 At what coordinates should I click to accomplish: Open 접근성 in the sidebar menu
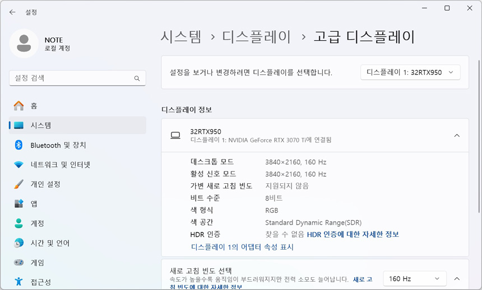41,282
